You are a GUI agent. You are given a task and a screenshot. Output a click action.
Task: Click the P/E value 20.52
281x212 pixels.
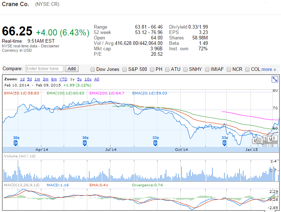(157, 54)
